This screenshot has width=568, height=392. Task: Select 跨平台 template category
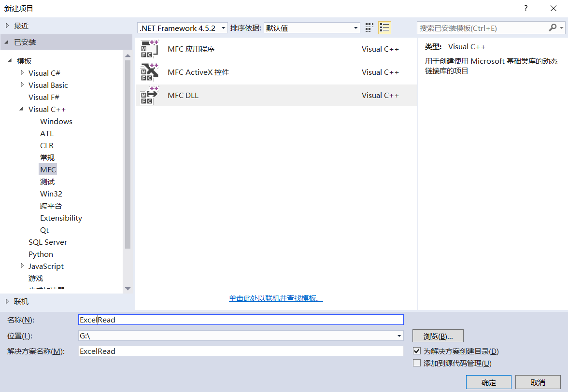(51, 206)
